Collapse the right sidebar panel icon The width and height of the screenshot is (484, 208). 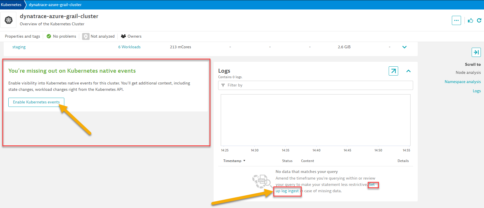coord(476,52)
